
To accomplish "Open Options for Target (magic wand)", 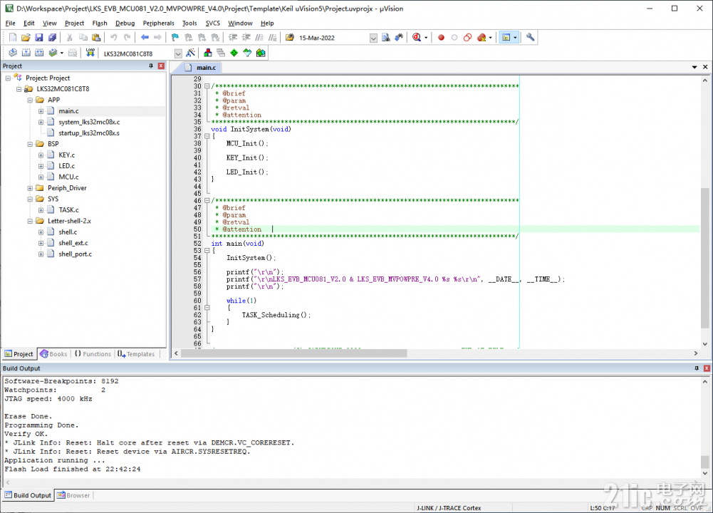I will click(190, 53).
